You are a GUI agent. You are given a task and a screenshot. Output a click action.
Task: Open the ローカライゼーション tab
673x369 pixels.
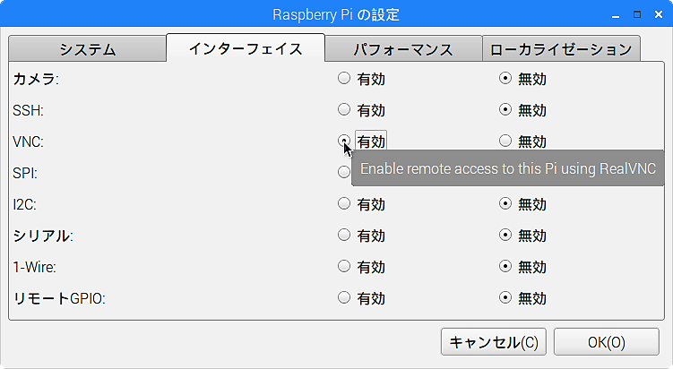[561, 49]
